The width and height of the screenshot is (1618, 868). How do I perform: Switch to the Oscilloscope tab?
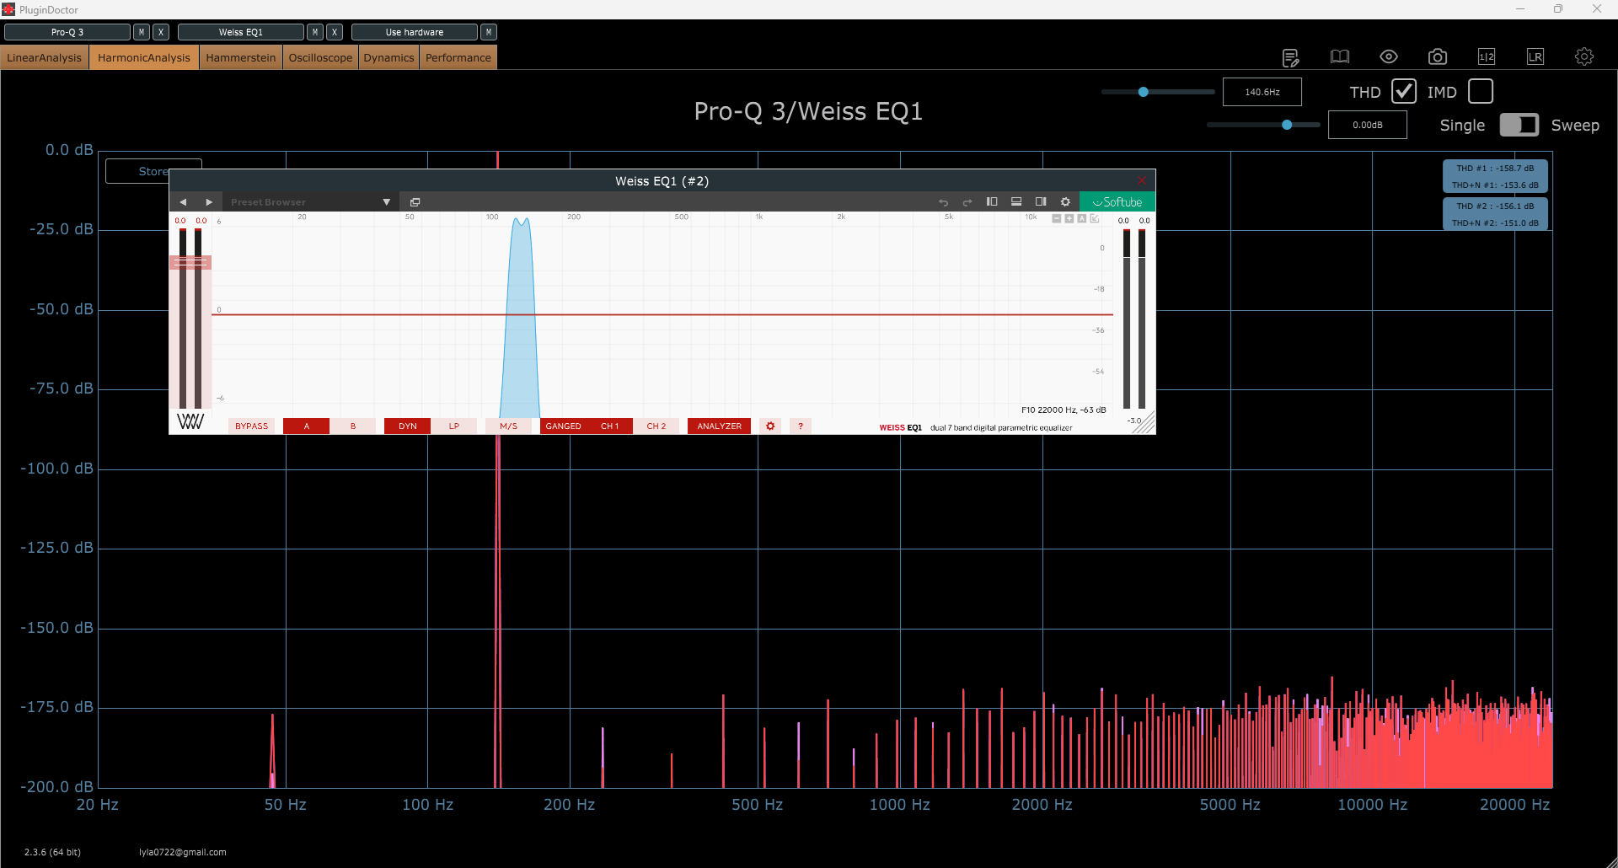tap(321, 57)
